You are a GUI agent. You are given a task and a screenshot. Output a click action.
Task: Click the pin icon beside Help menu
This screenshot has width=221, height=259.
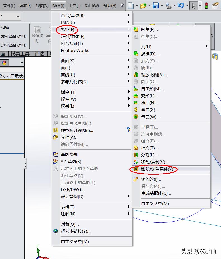pos(122,6)
